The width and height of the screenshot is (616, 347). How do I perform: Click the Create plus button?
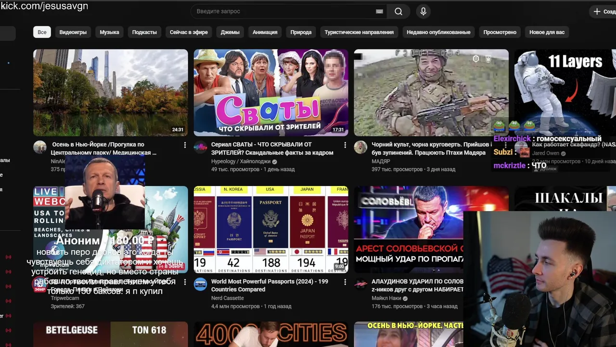(603, 12)
